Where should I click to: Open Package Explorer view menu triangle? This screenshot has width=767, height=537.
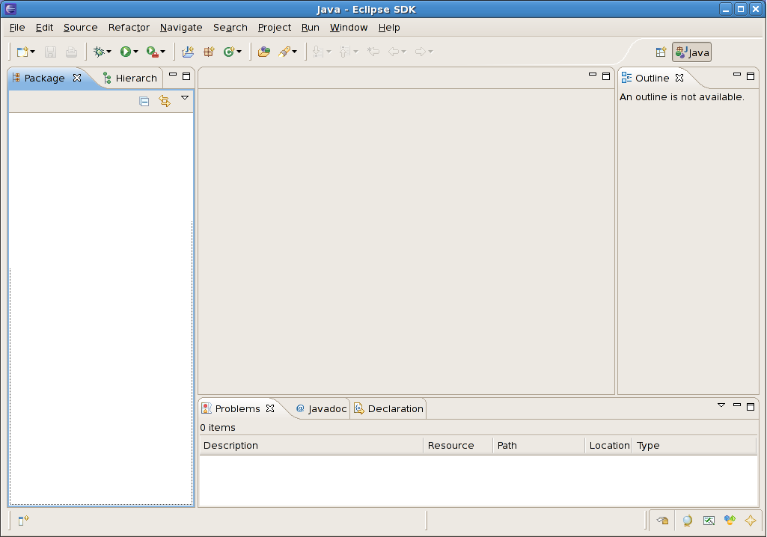click(x=185, y=98)
